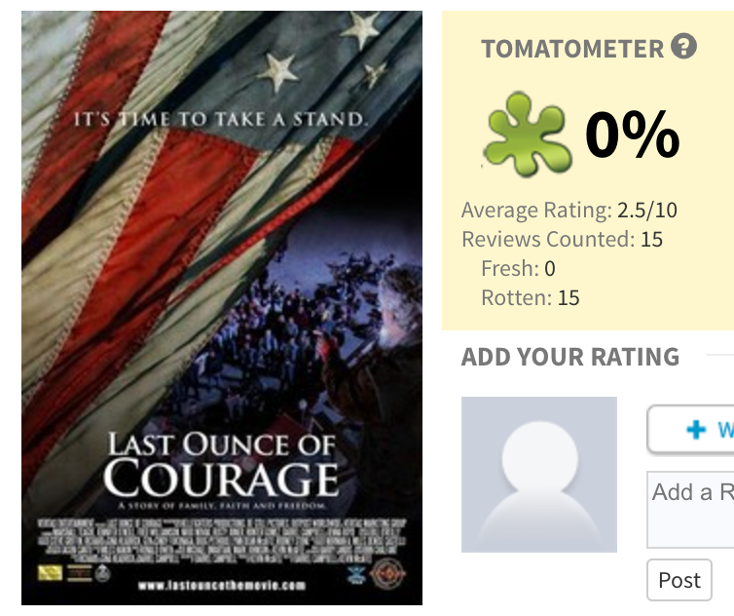This screenshot has width=734, height=616.
Task: Click the ADD YOUR RATING heading
Action: pyautogui.click(x=570, y=357)
